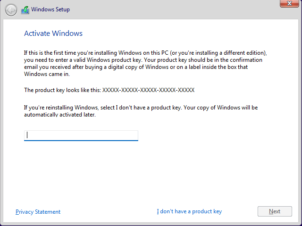302x226 pixels.
Task: Click the sample XXXXX-XXXXX product key text
Action: (148, 90)
